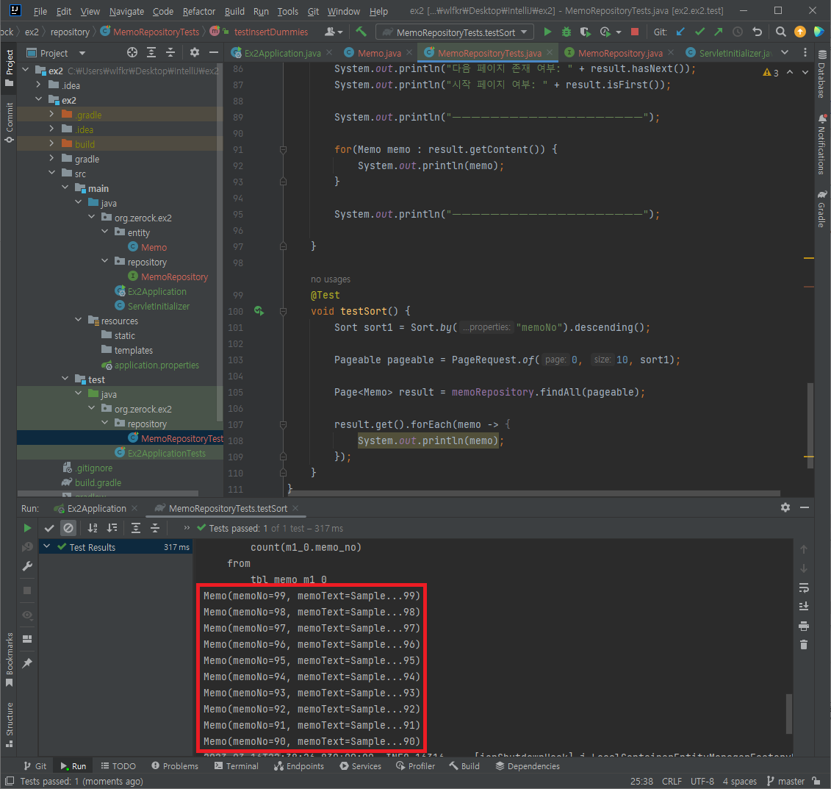Screen dimensions: 831x789
Task: Select build.gradle in the Project tree
Action: coord(98,482)
